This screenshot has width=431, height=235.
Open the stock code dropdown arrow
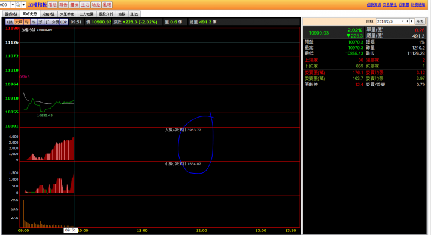click(x=13, y=5)
